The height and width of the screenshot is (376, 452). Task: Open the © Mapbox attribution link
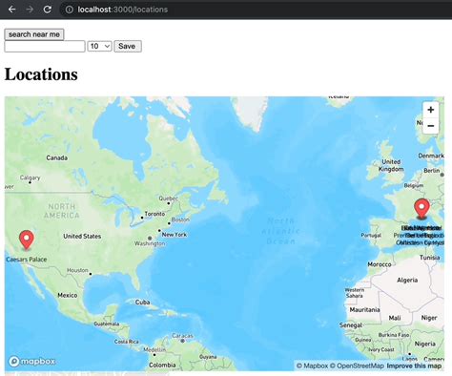[312, 366]
